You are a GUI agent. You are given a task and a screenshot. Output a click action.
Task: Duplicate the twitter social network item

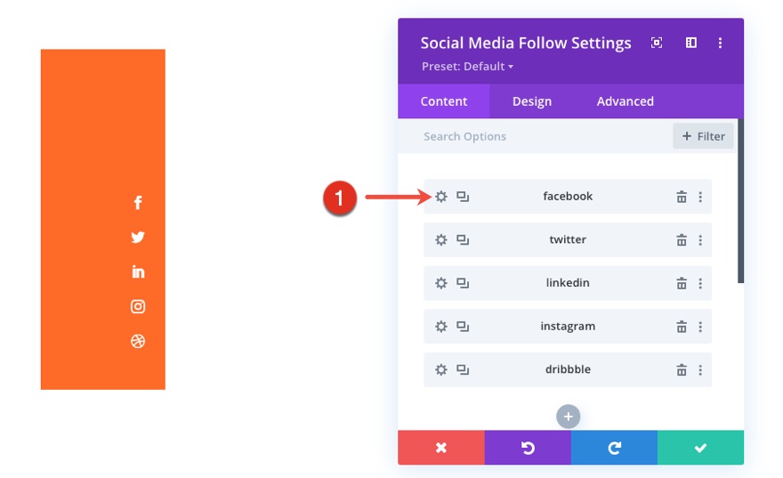(463, 240)
